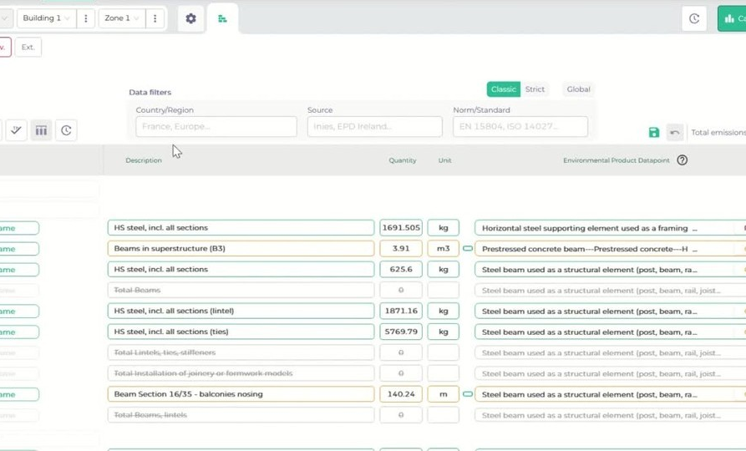Select Beam Section 16/35 - balconies nosing description

pyautogui.click(x=241, y=394)
